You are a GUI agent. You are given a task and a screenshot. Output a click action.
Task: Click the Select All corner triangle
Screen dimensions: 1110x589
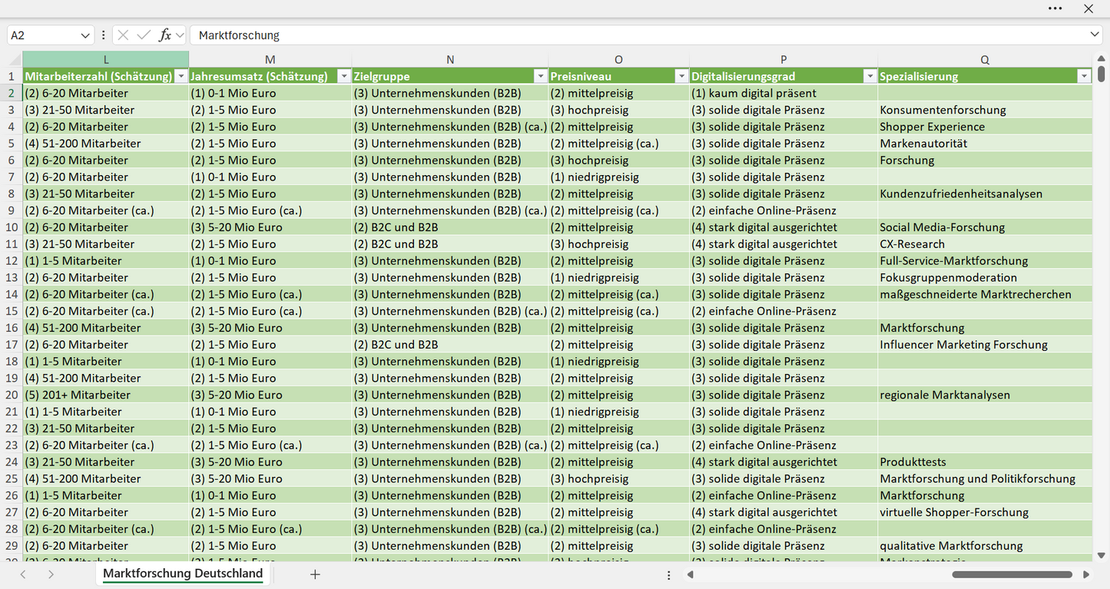click(x=14, y=59)
